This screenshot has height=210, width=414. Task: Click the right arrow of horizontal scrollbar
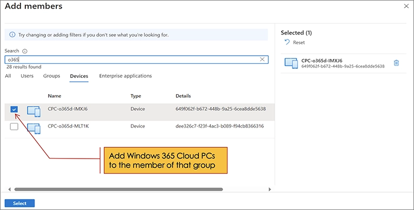point(270,189)
